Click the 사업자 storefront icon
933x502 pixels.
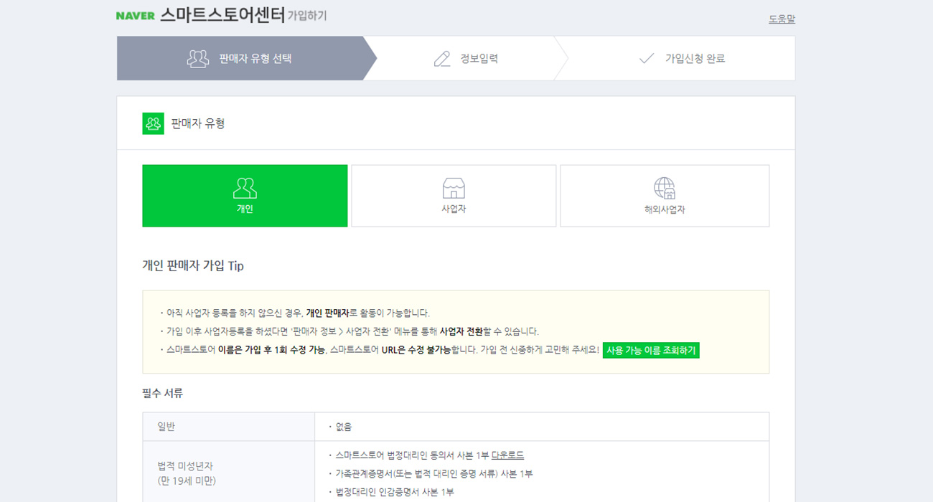click(x=454, y=188)
